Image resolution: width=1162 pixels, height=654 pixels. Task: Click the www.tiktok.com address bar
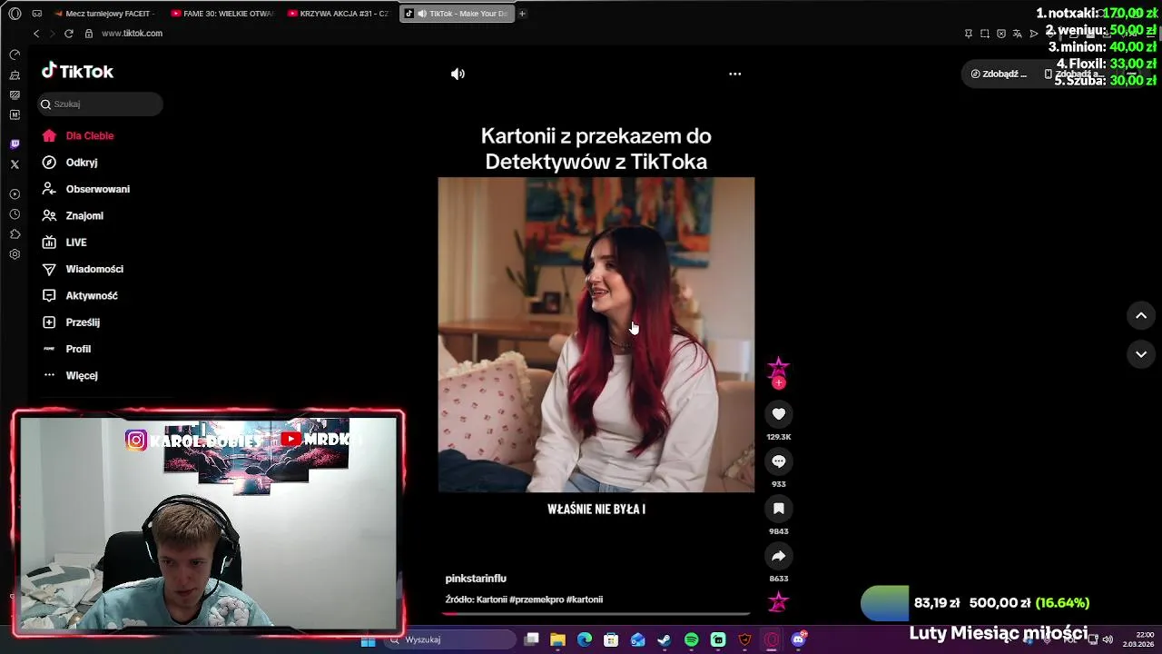click(x=132, y=34)
